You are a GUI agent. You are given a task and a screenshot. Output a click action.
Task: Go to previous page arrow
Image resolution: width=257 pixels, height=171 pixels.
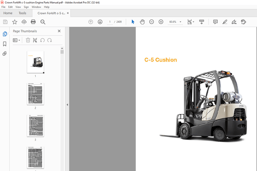(x=91, y=22)
